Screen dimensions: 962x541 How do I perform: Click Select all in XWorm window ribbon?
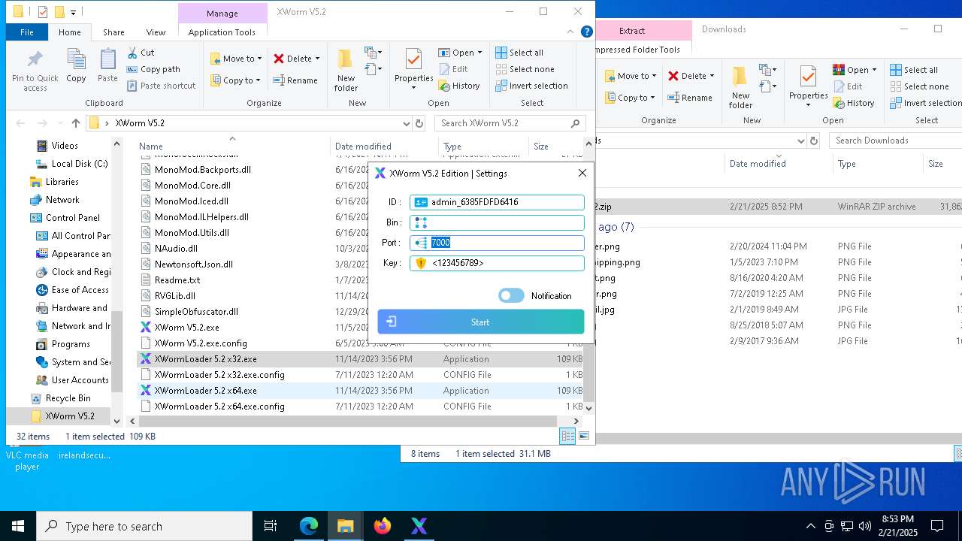click(519, 53)
